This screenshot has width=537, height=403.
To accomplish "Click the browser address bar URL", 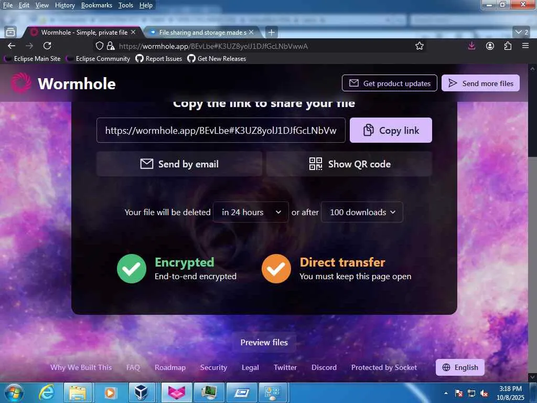I will pyautogui.click(x=213, y=46).
